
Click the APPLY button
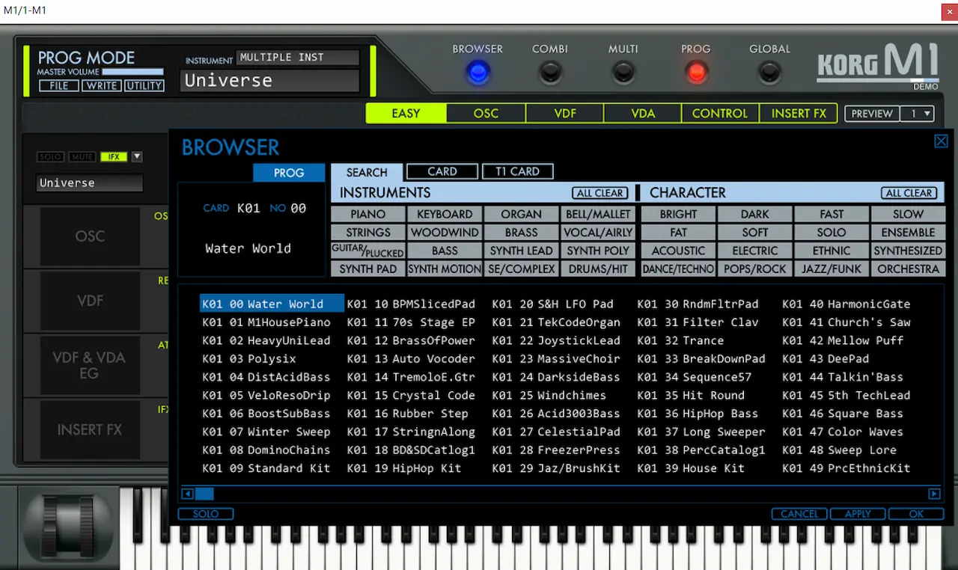pos(858,514)
